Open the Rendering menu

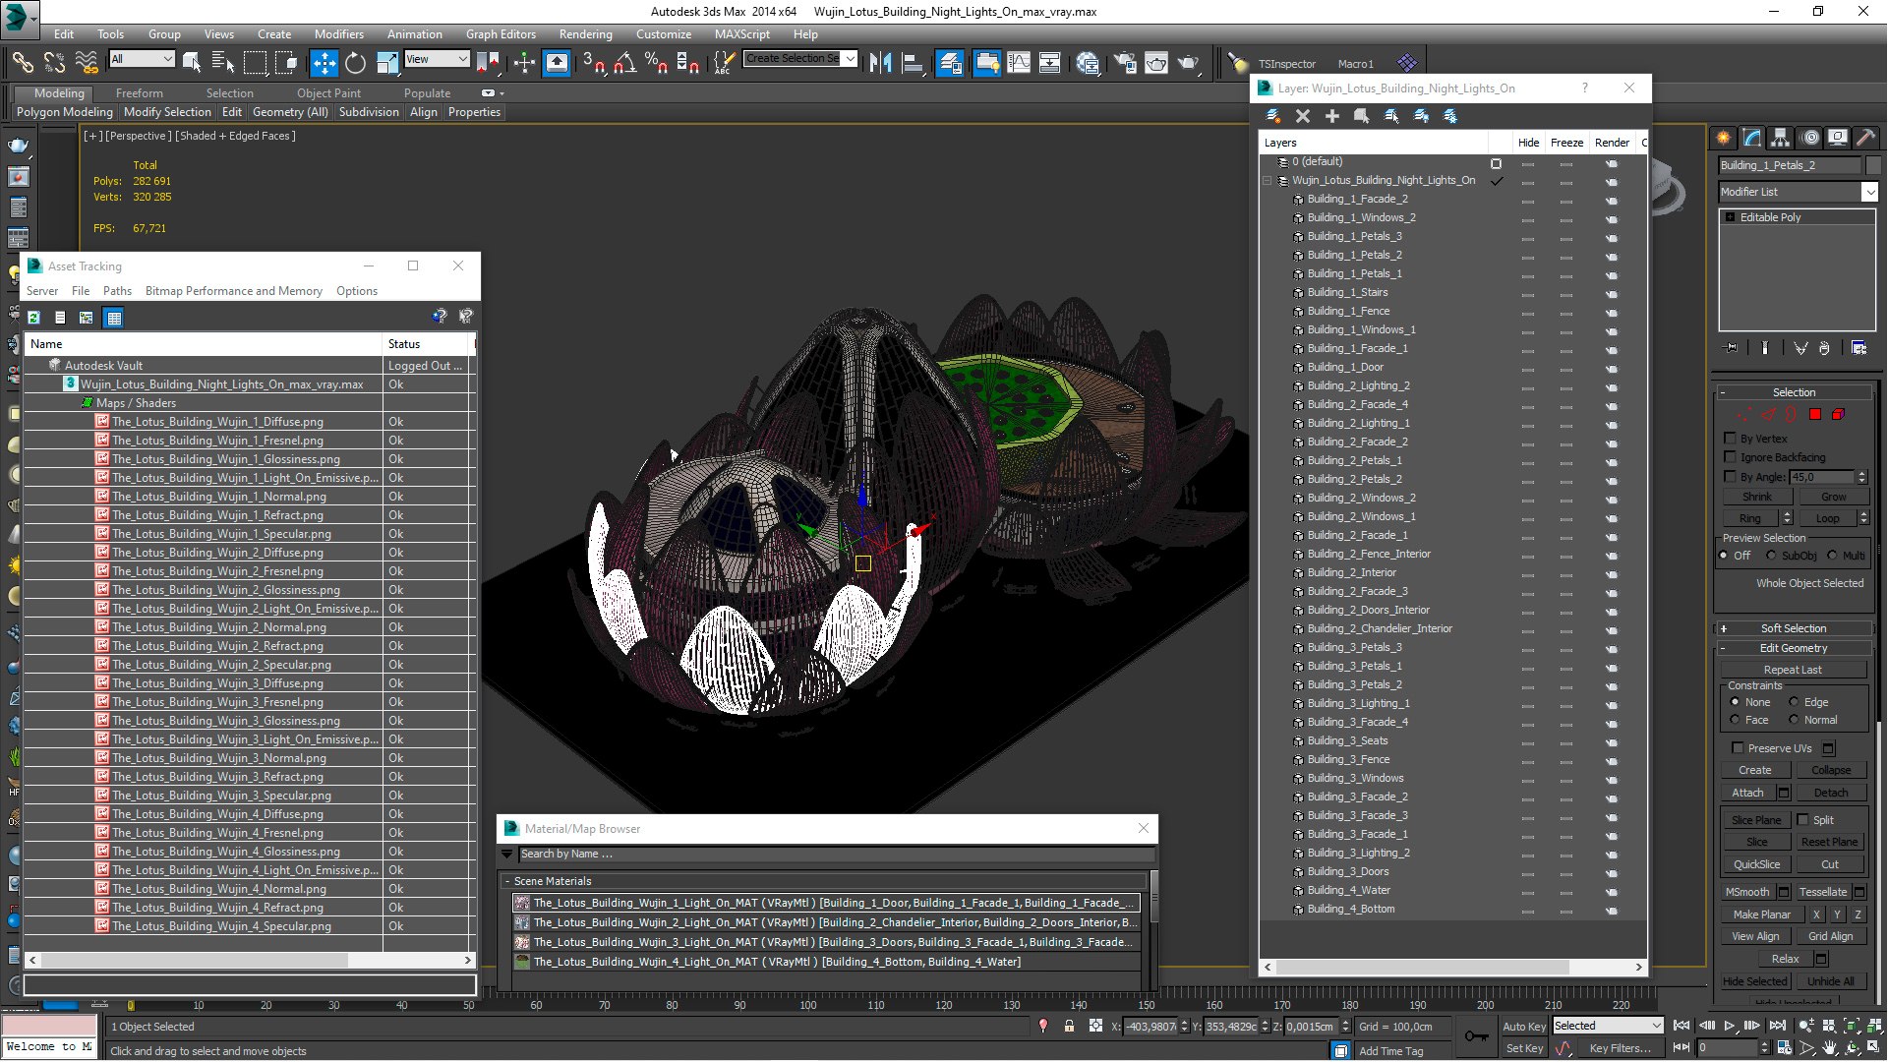point(585,33)
